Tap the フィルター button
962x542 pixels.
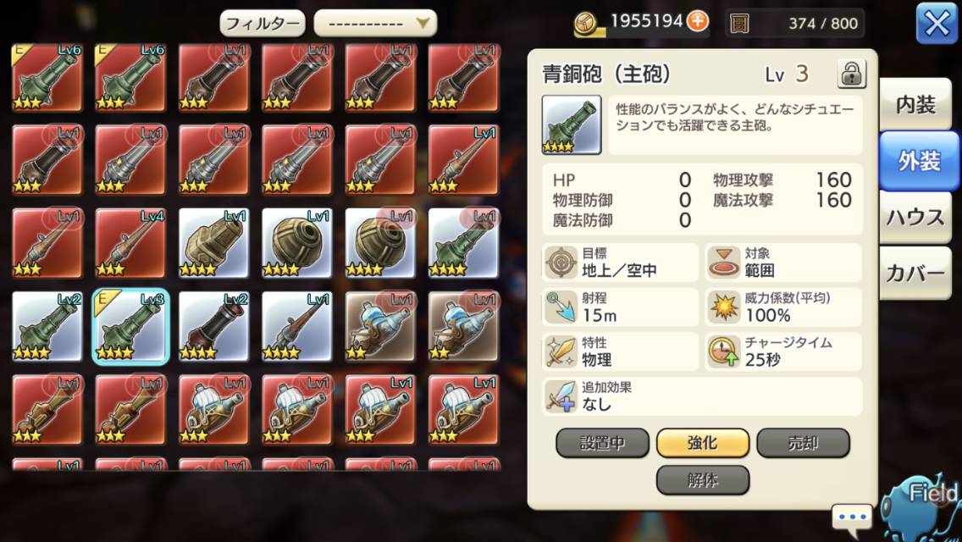point(263,24)
